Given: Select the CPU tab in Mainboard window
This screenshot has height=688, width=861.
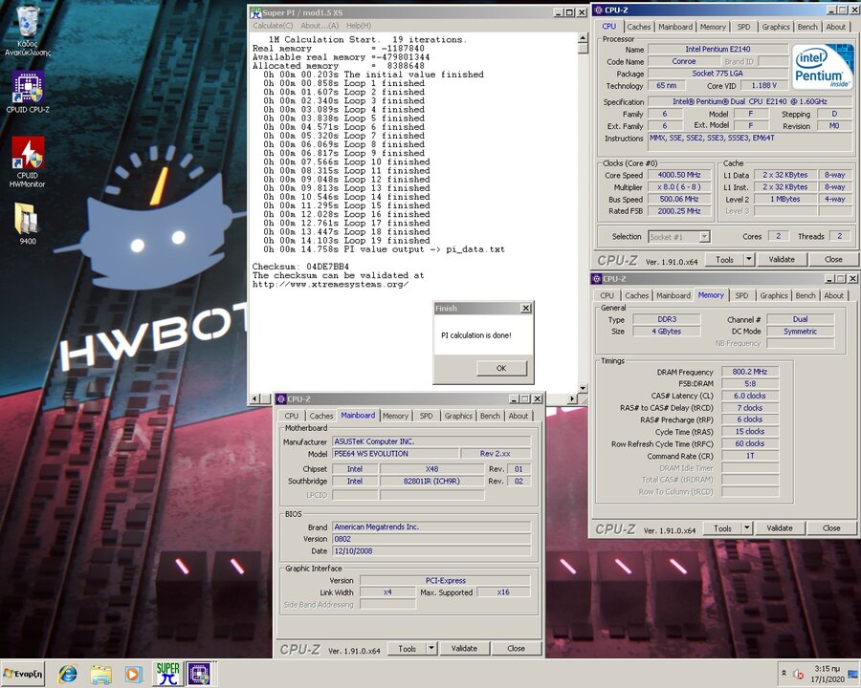Looking at the screenshot, I should click(x=292, y=416).
